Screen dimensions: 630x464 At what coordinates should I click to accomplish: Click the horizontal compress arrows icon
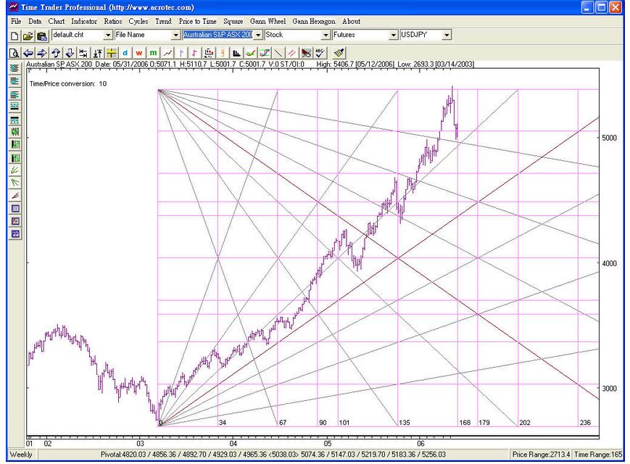coord(83,53)
